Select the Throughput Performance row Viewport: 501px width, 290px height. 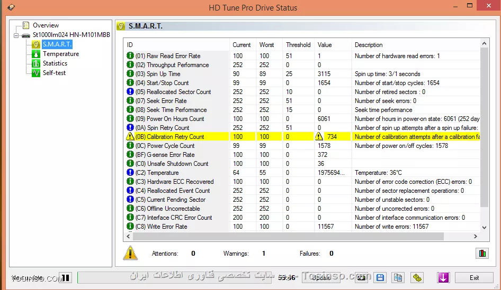point(302,64)
